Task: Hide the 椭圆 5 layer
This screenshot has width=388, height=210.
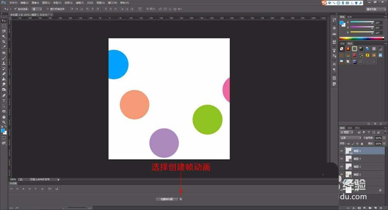Action: click(341, 151)
